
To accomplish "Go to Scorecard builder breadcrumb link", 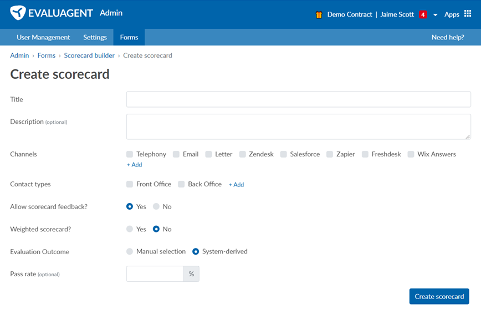I will click(x=89, y=55).
